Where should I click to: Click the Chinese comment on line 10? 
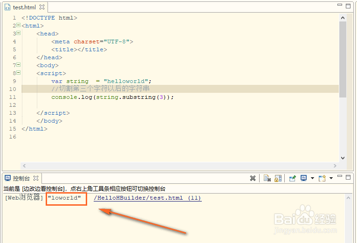100,89
